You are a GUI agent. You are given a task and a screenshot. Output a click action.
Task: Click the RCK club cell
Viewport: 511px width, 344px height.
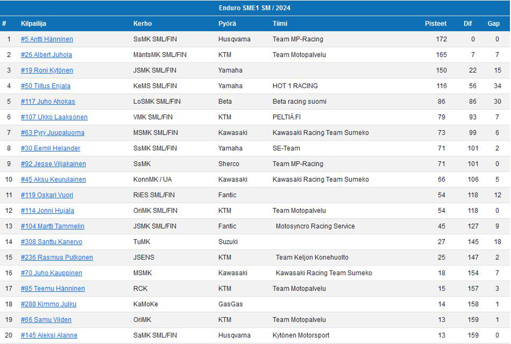coord(140,289)
